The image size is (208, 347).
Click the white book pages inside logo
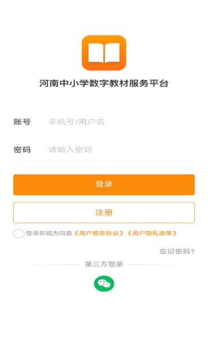point(104,53)
